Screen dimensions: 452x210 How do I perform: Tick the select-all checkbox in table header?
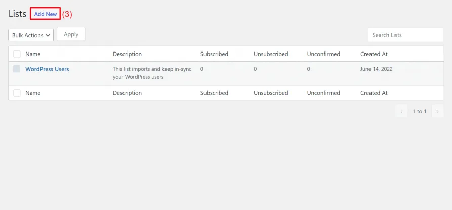point(17,54)
